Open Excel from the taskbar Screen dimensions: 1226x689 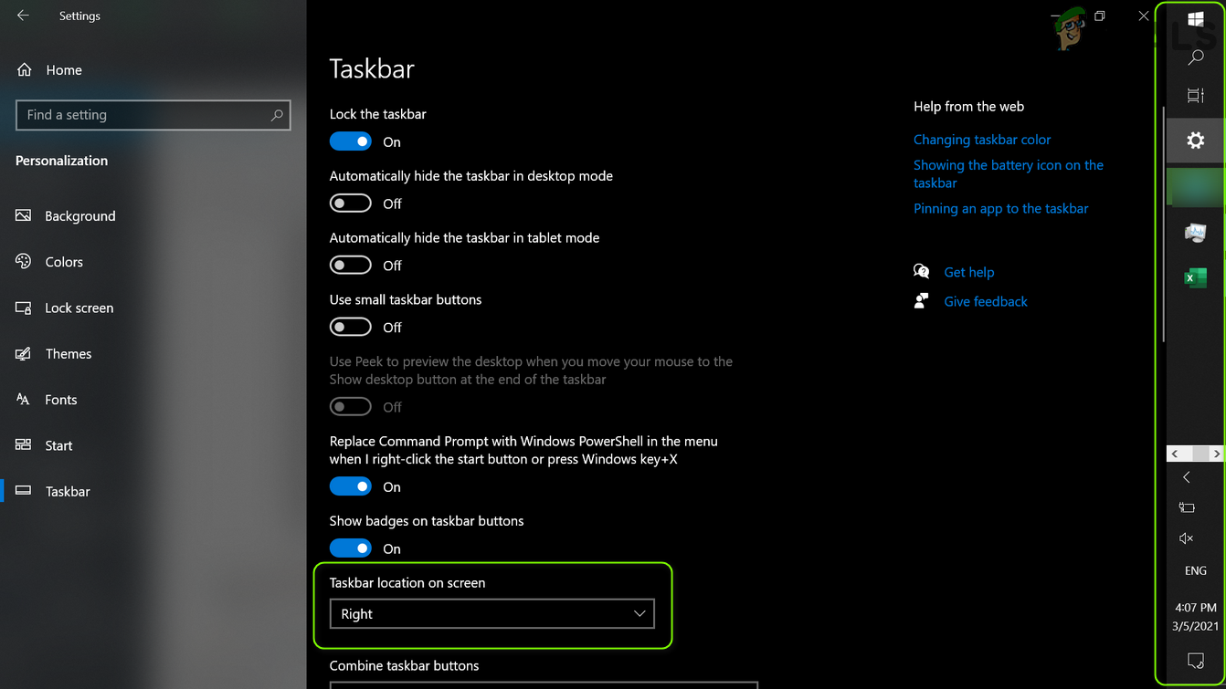point(1195,277)
